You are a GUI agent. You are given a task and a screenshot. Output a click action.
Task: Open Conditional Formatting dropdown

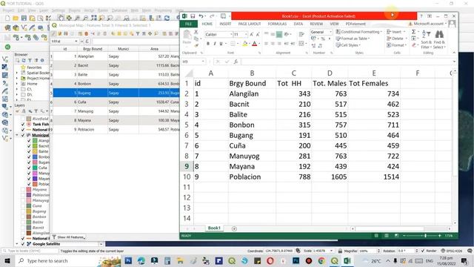point(358,32)
